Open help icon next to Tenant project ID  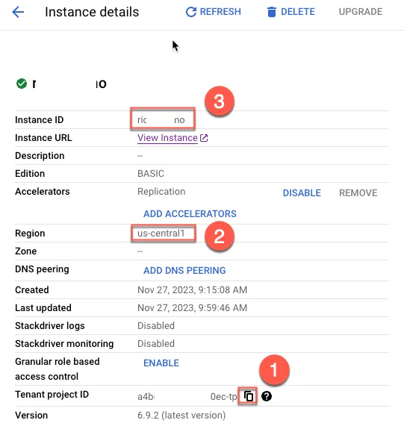(x=267, y=396)
